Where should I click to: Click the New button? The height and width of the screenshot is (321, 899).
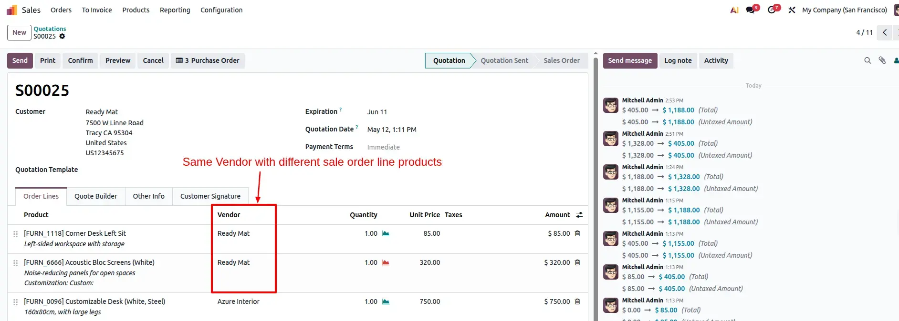click(19, 32)
